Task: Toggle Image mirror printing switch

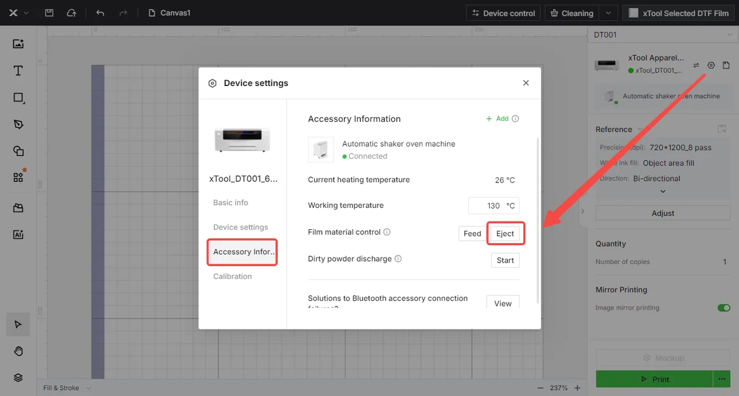Action: (724, 308)
